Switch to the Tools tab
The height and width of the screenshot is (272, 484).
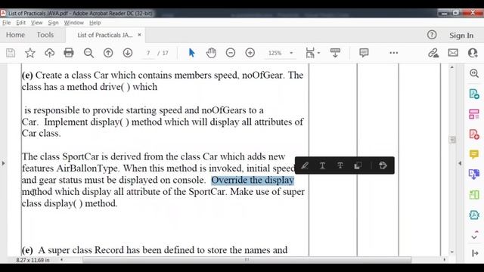pos(45,35)
